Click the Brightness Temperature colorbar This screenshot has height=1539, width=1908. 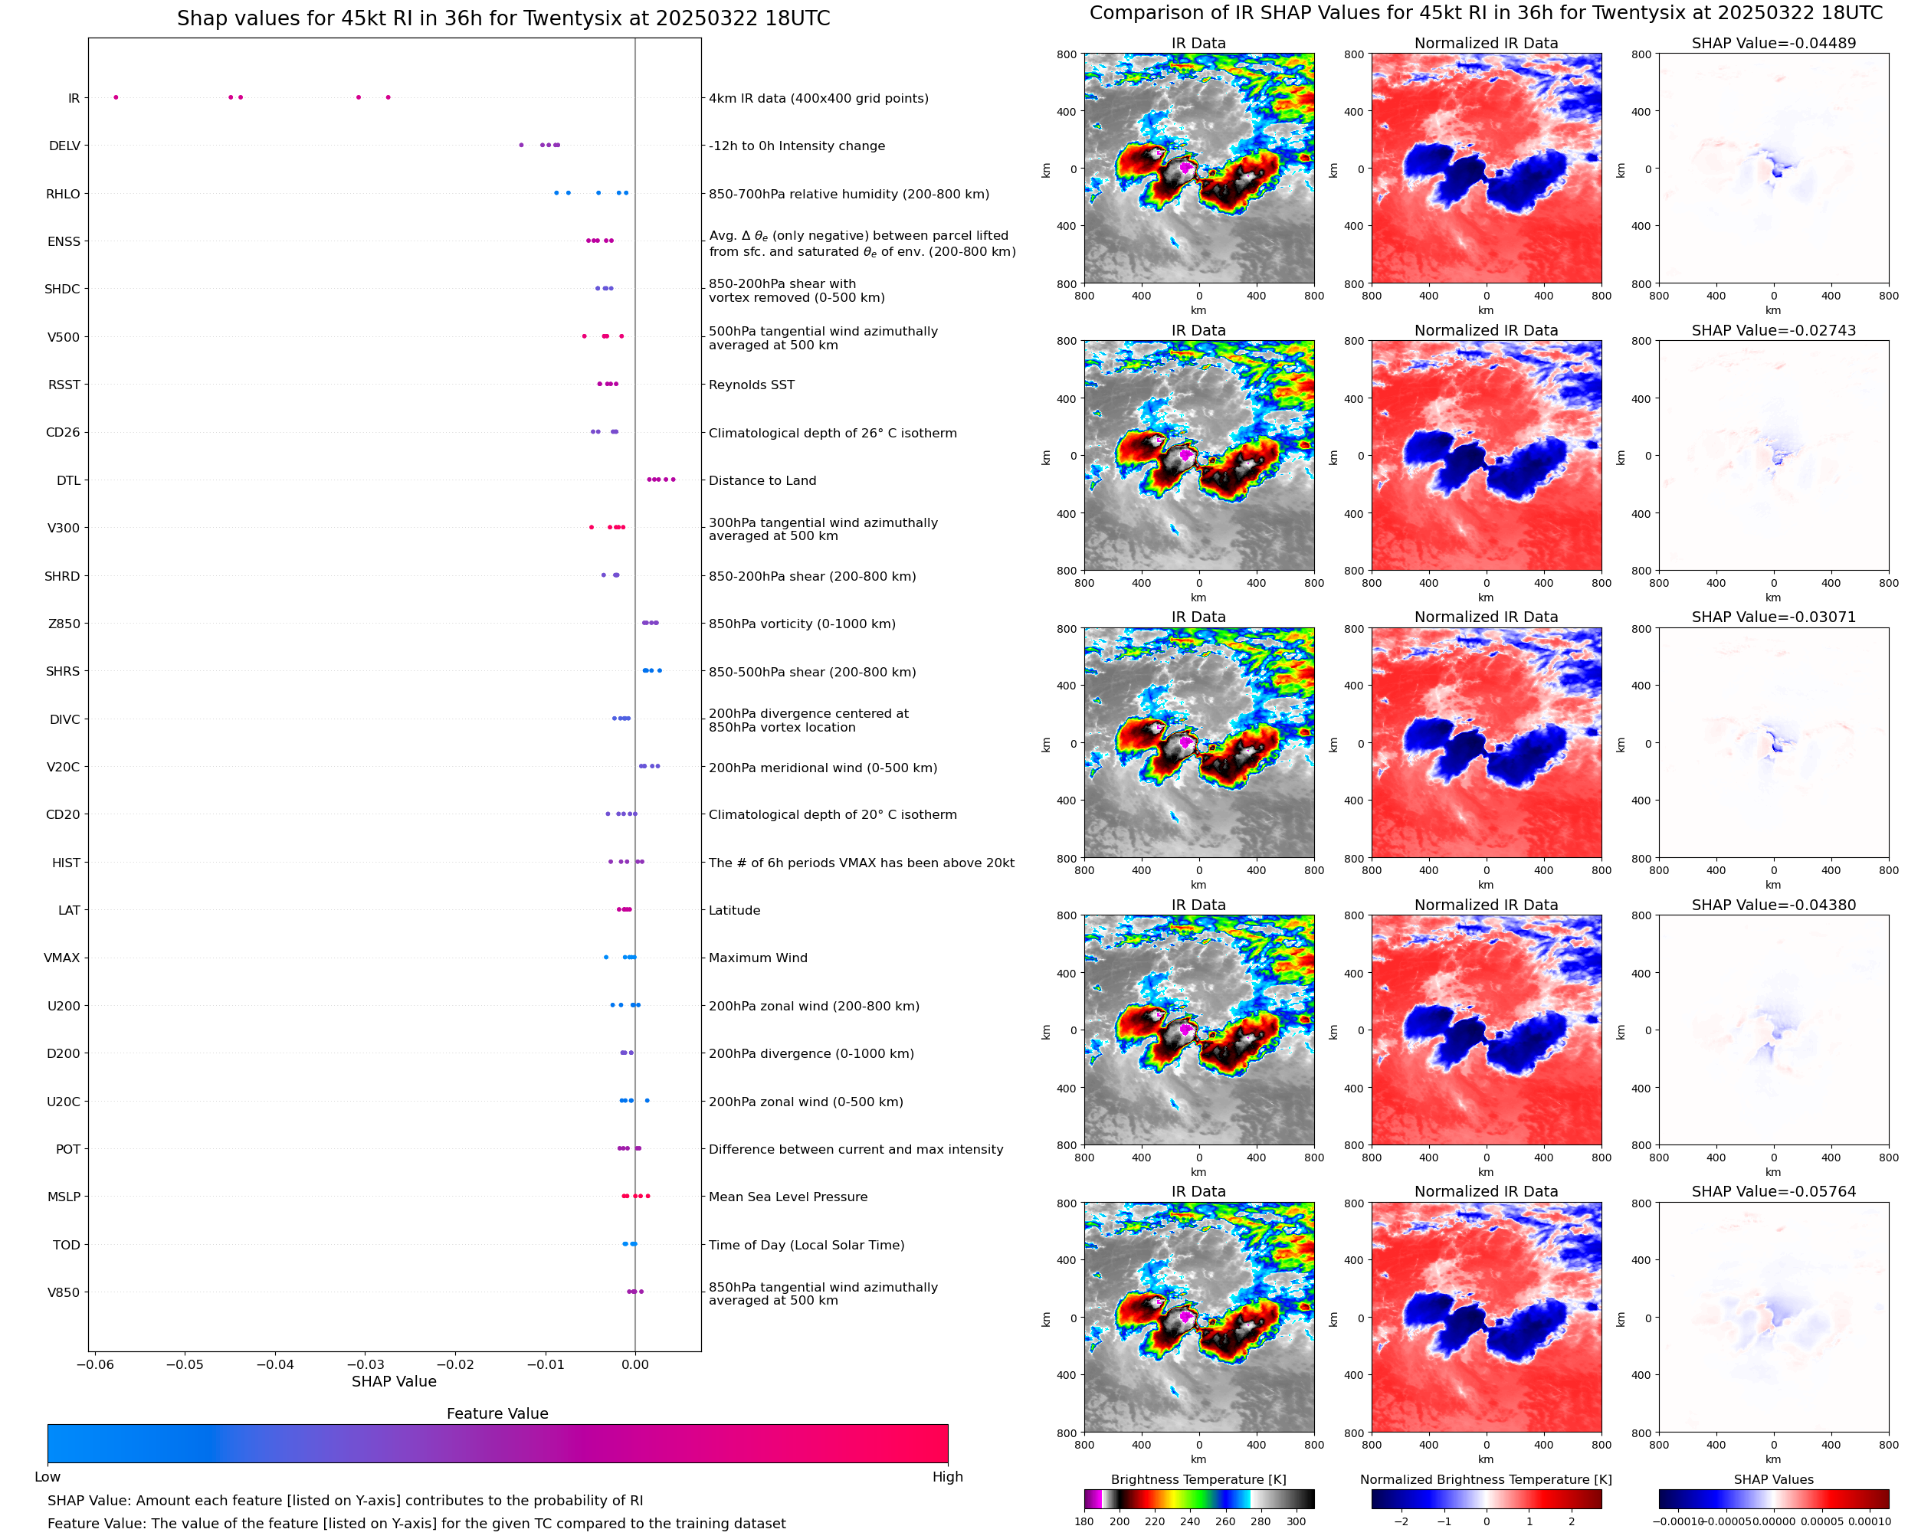click(x=1198, y=1498)
